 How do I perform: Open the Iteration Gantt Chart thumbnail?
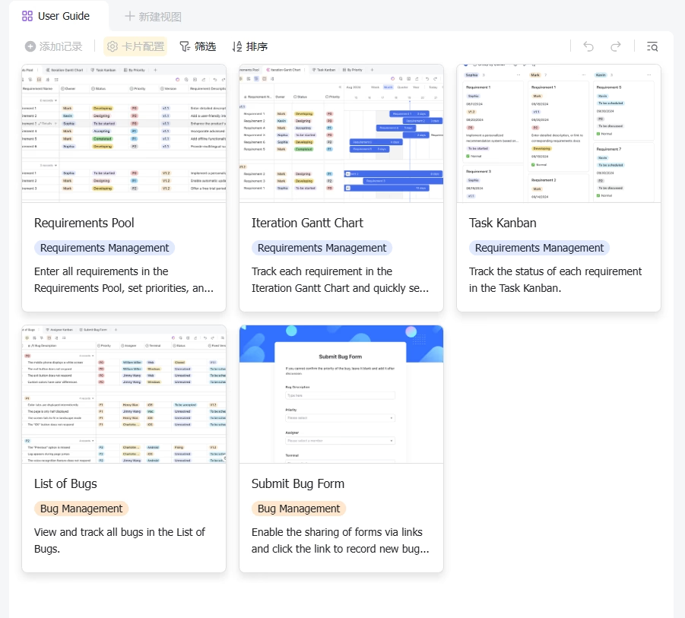pyautogui.click(x=341, y=134)
